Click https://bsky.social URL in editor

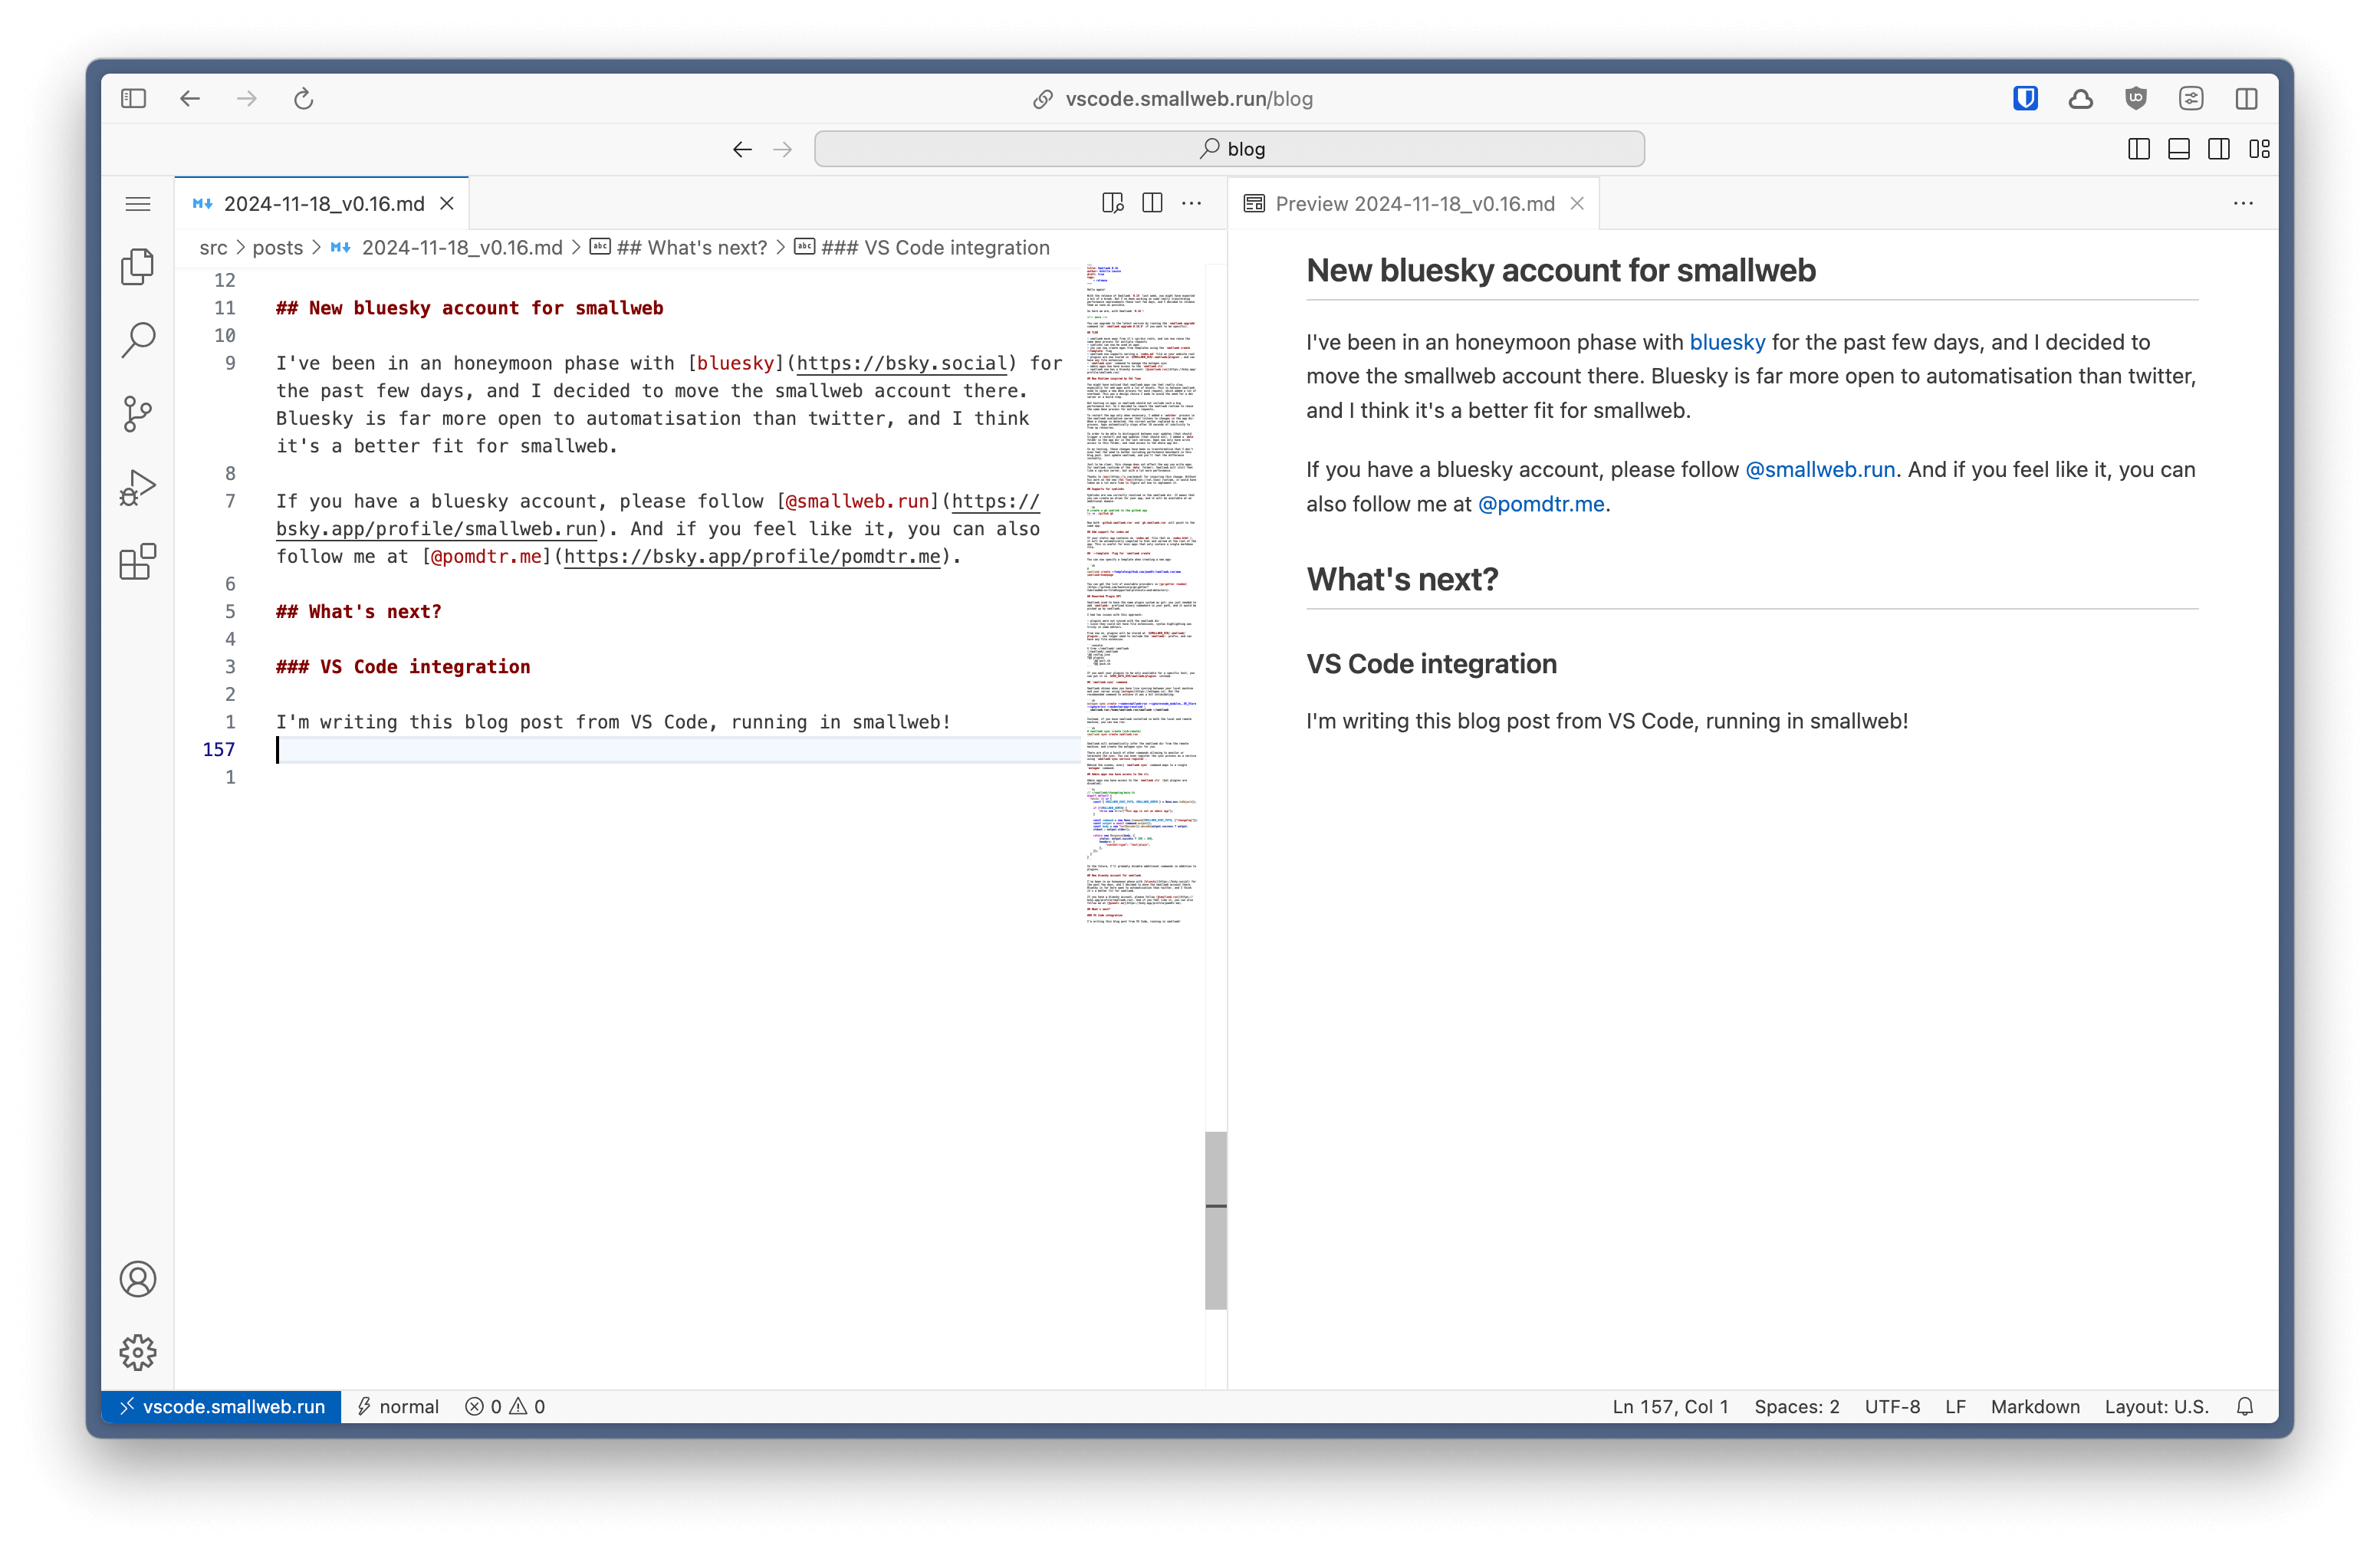click(901, 363)
